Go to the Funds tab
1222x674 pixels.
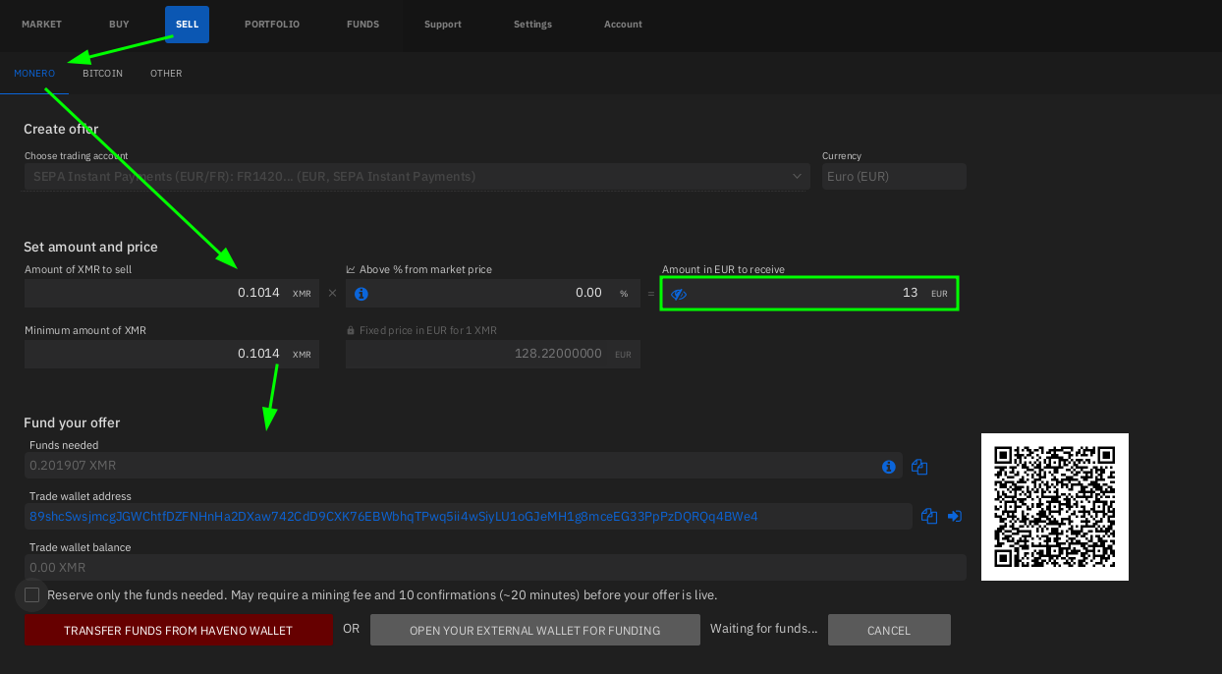coord(362,24)
